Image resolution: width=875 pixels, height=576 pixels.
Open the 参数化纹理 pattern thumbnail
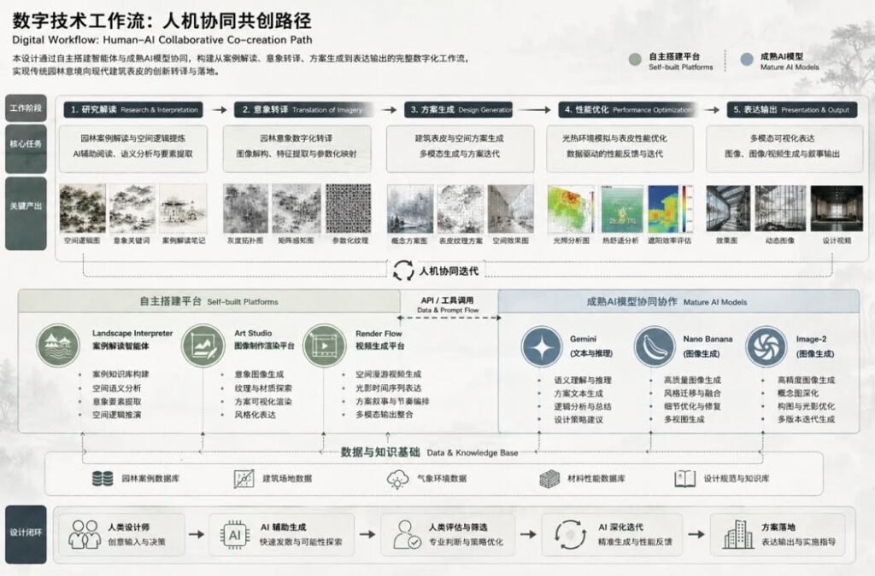point(349,208)
